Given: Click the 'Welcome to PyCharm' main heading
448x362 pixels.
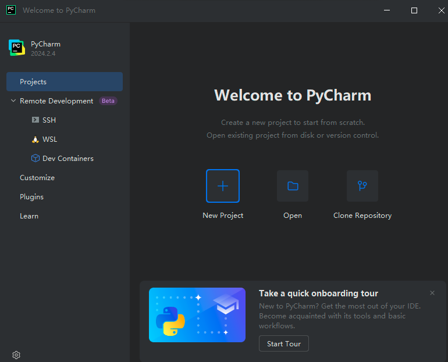Looking at the screenshot, I should point(293,95).
